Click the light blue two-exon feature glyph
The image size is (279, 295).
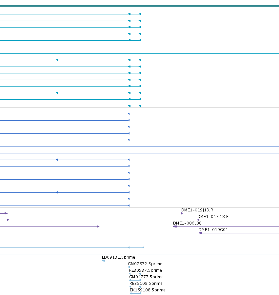click(x=136, y=247)
